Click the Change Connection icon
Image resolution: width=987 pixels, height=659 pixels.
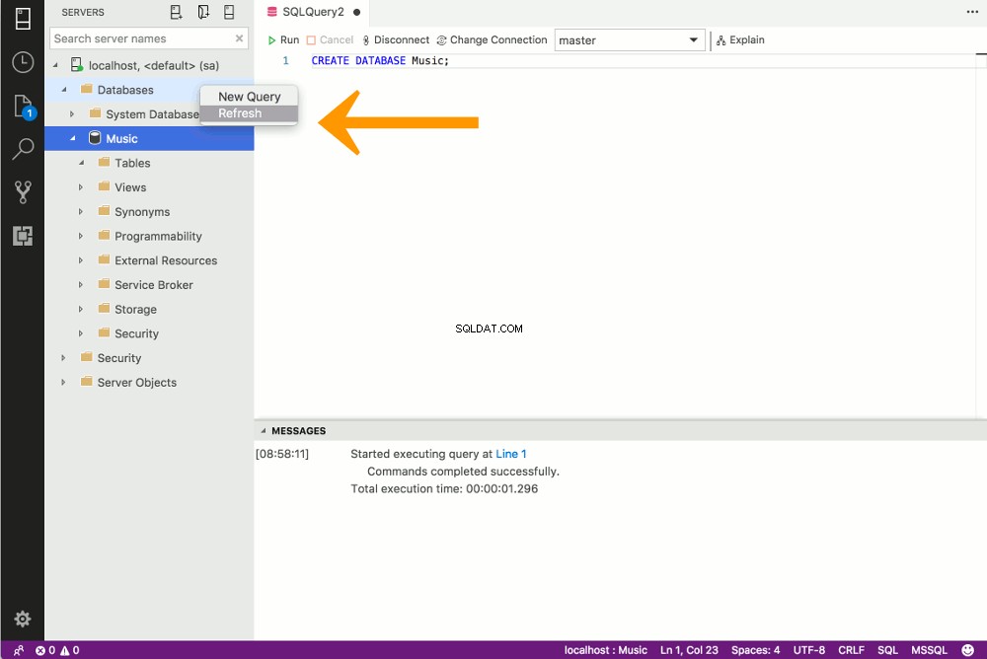click(x=441, y=40)
